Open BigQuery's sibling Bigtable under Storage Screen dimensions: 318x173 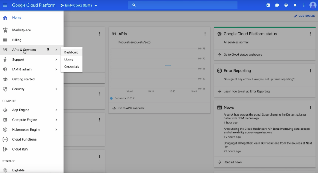click(18, 170)
